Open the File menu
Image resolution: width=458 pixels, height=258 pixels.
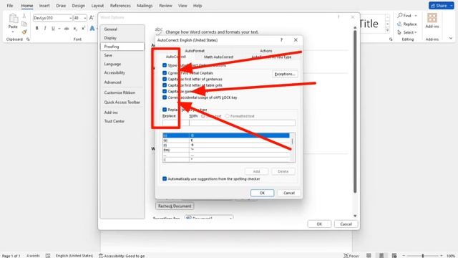tap(10, 6)
